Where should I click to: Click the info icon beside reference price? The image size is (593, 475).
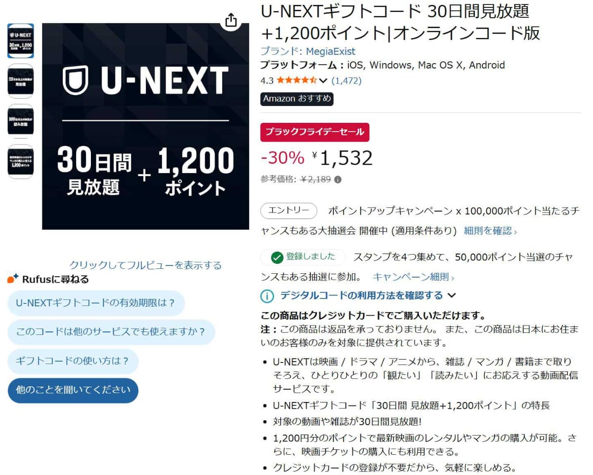[x=338, y=180]
